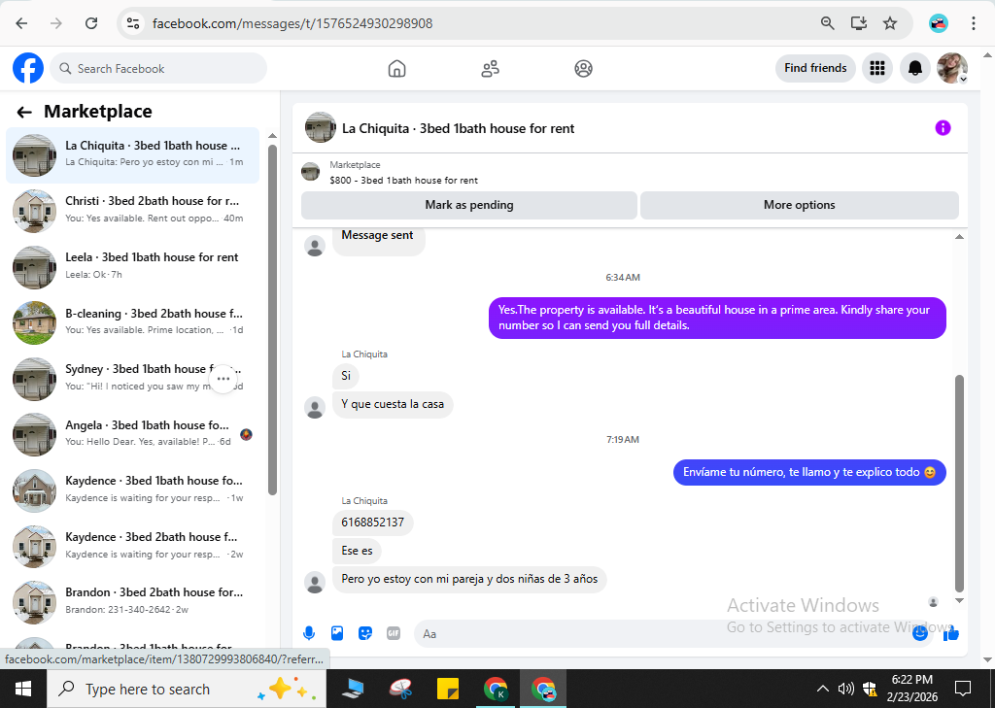Show hidden system tray icons chevron

pos(822,689)
